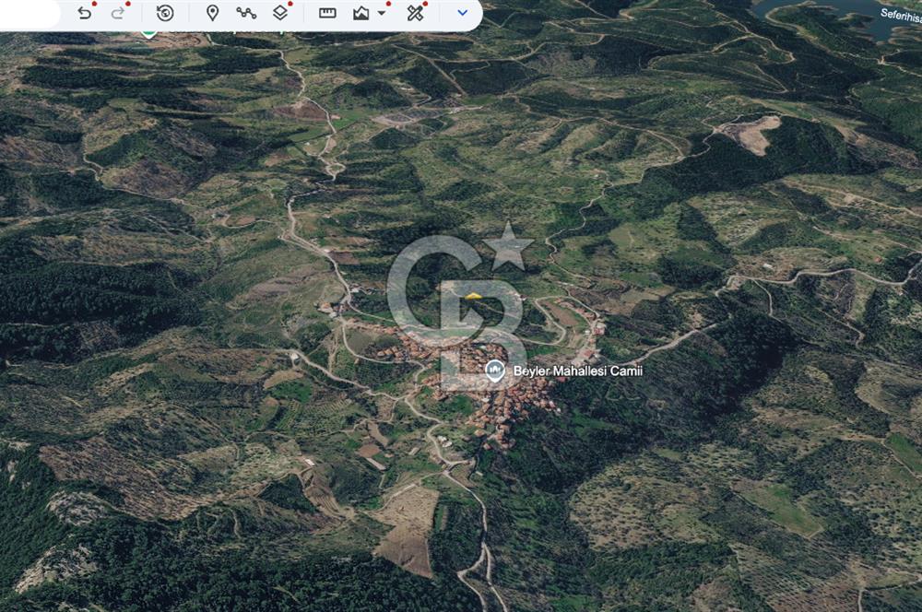Click the white search box in toolbar

tap(30, 13)
